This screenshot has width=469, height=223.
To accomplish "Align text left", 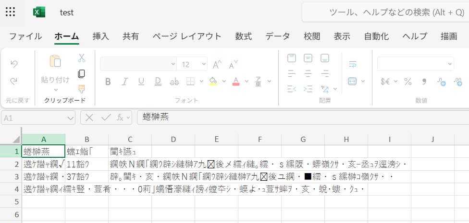I will [x=292, y=73].
